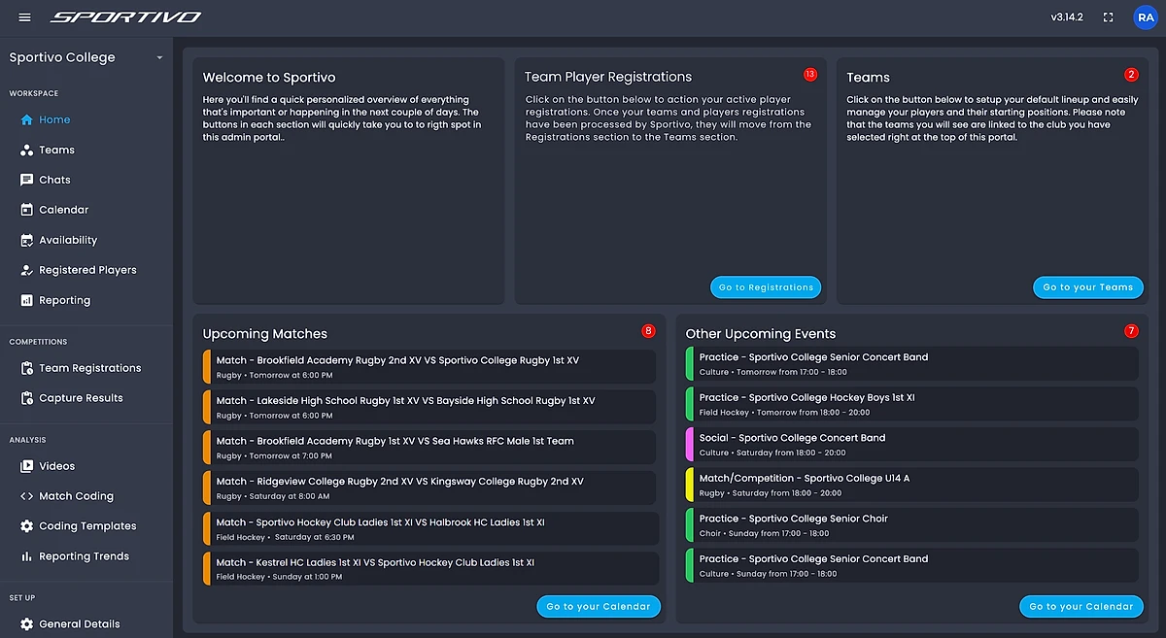Open the hamburger menu icon

(x=24, y=17)
